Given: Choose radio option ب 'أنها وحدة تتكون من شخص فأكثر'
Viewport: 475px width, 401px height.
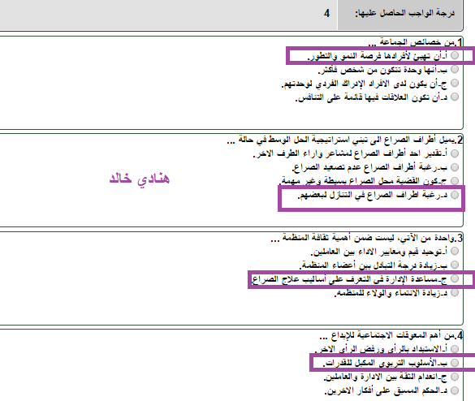Looking at the screenshot, I should click(455, 69).
